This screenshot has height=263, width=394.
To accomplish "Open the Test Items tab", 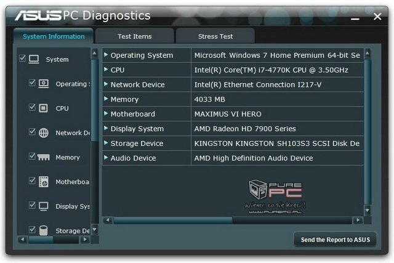I will 135,36.
